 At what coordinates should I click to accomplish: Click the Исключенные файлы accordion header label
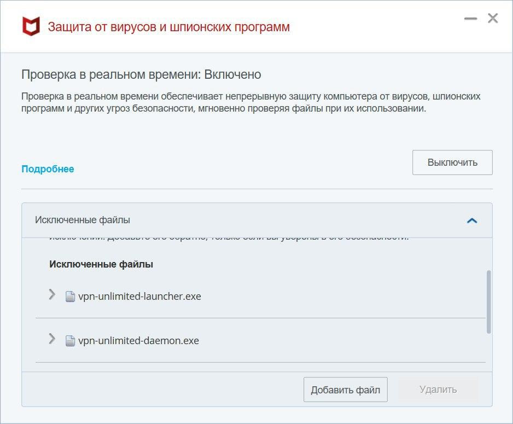click(83, 220)
